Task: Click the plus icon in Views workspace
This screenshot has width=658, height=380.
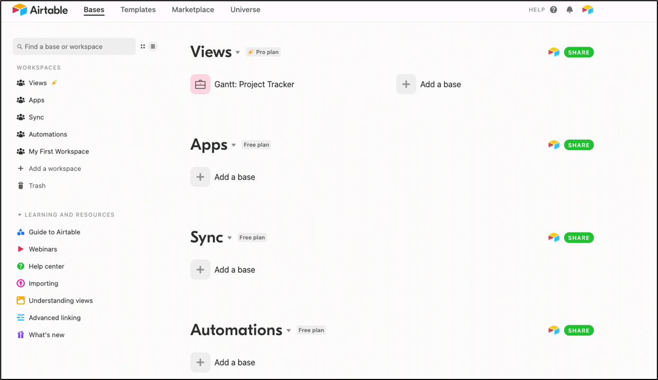Action: pyautogui.click(x=406, y=84)
